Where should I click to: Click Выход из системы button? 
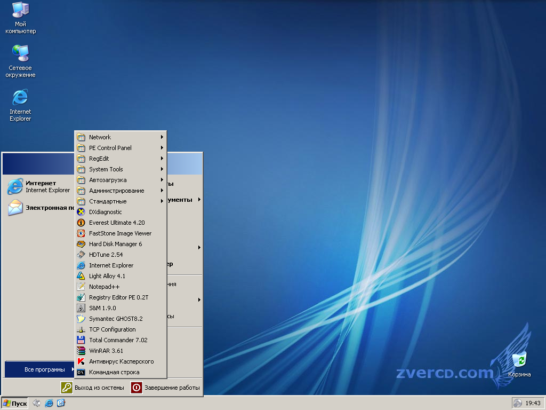tap(93, 388)
